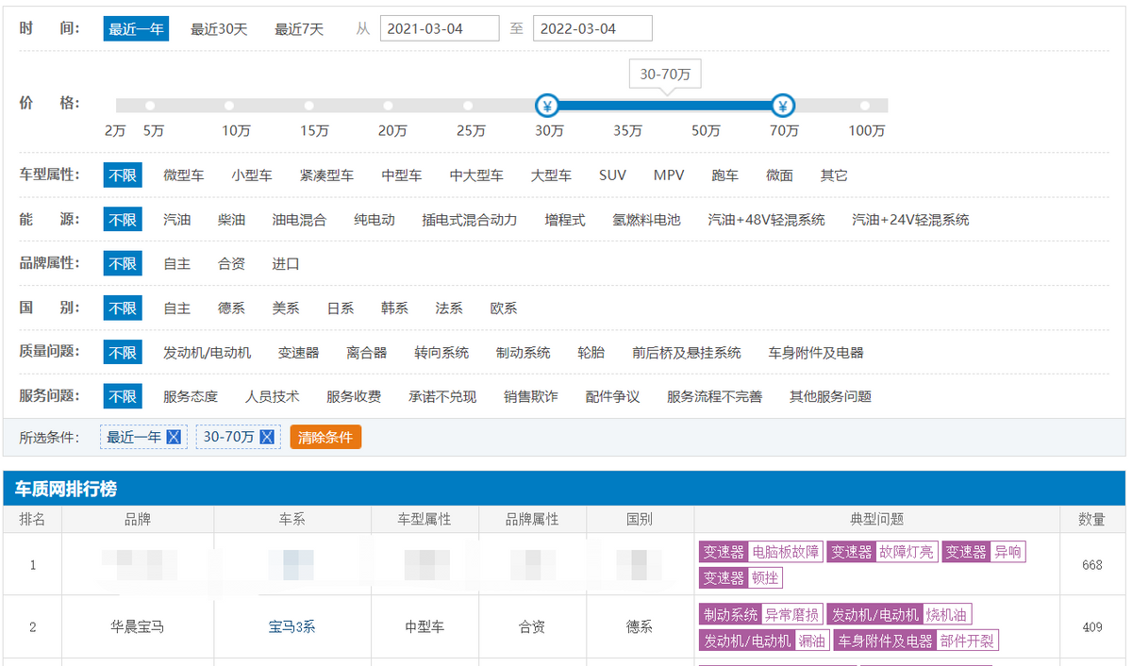The width and height of the screenshot is (1132, 666).
Task: Click the right yen price slider handle at 70万
Action: click(783, 105)
